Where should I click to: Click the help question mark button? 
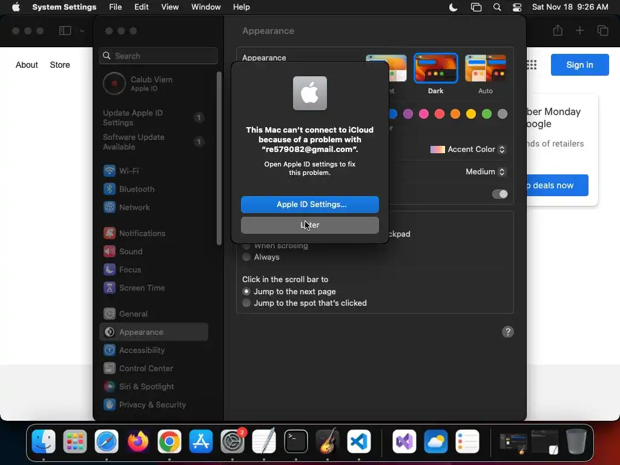(x=508, y=332)
